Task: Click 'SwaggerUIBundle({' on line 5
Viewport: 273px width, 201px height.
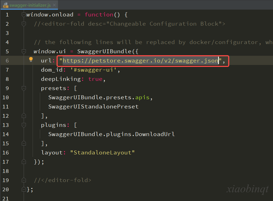Action: 108,51
